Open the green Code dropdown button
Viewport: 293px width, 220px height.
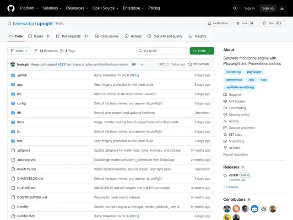202,51
